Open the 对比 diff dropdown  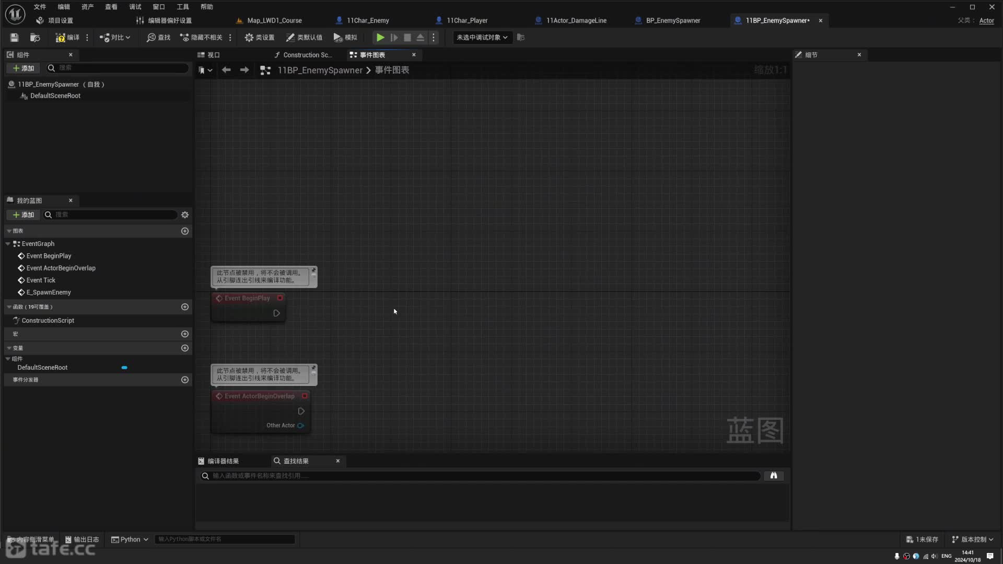point(114,38)
